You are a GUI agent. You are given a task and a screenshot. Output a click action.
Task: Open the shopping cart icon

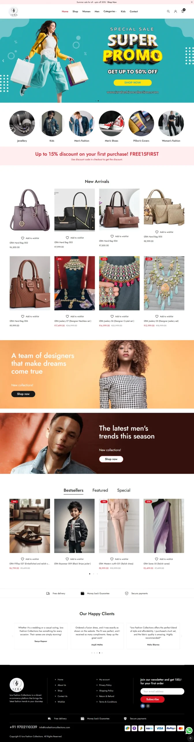(182, 11)
